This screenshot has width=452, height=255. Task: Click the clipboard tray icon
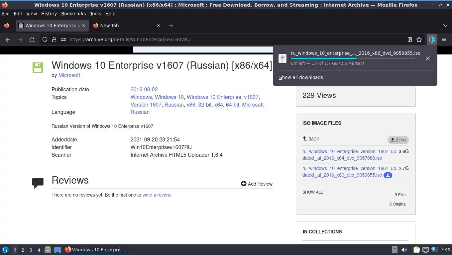416,250
